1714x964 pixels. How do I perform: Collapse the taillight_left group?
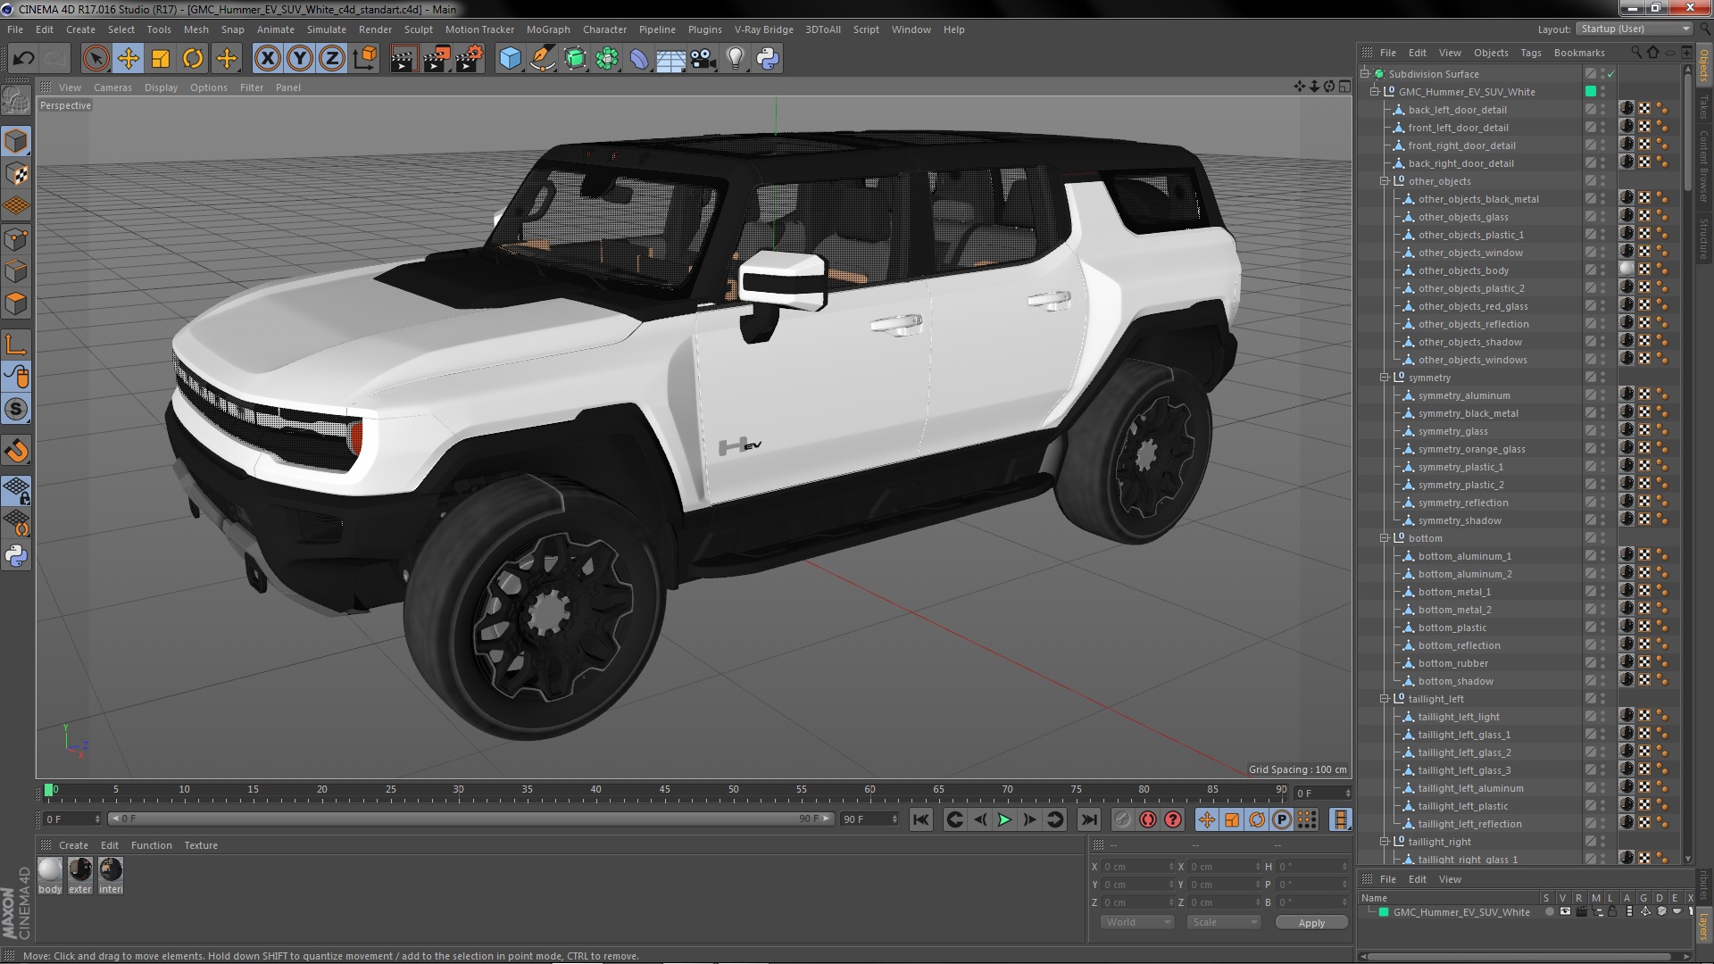(x=1385, y=699)
